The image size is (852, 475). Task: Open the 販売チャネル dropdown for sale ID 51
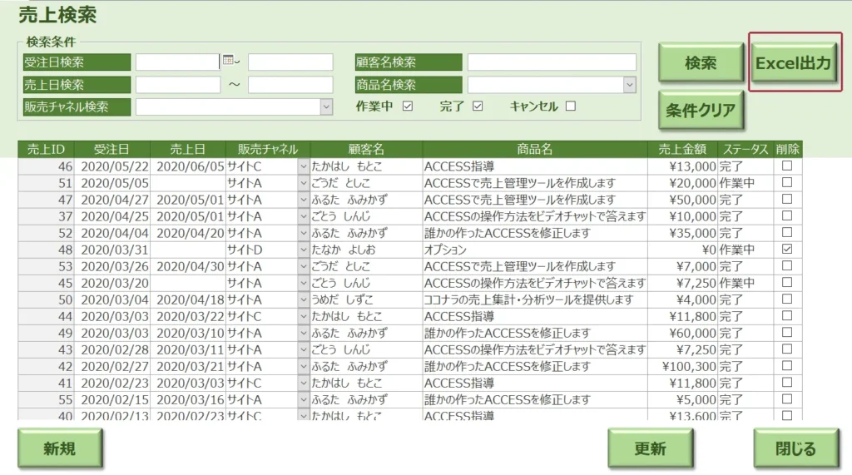tap(303, 183)
